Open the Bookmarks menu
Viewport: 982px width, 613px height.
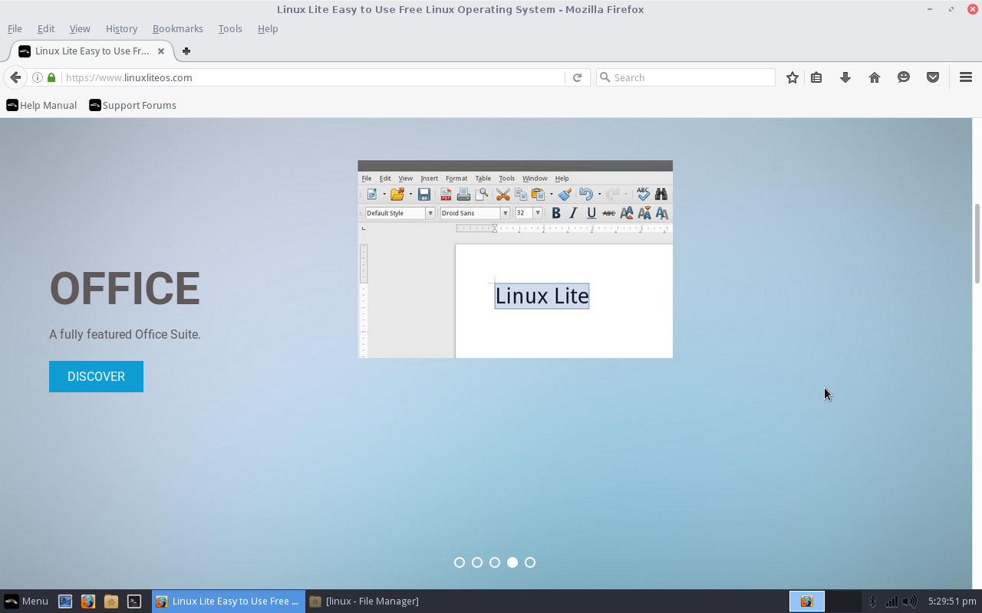point(177,28)
